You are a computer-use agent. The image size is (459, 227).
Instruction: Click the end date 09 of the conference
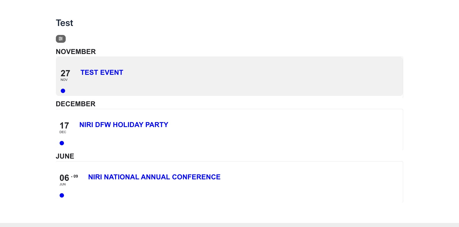point(76,176)
